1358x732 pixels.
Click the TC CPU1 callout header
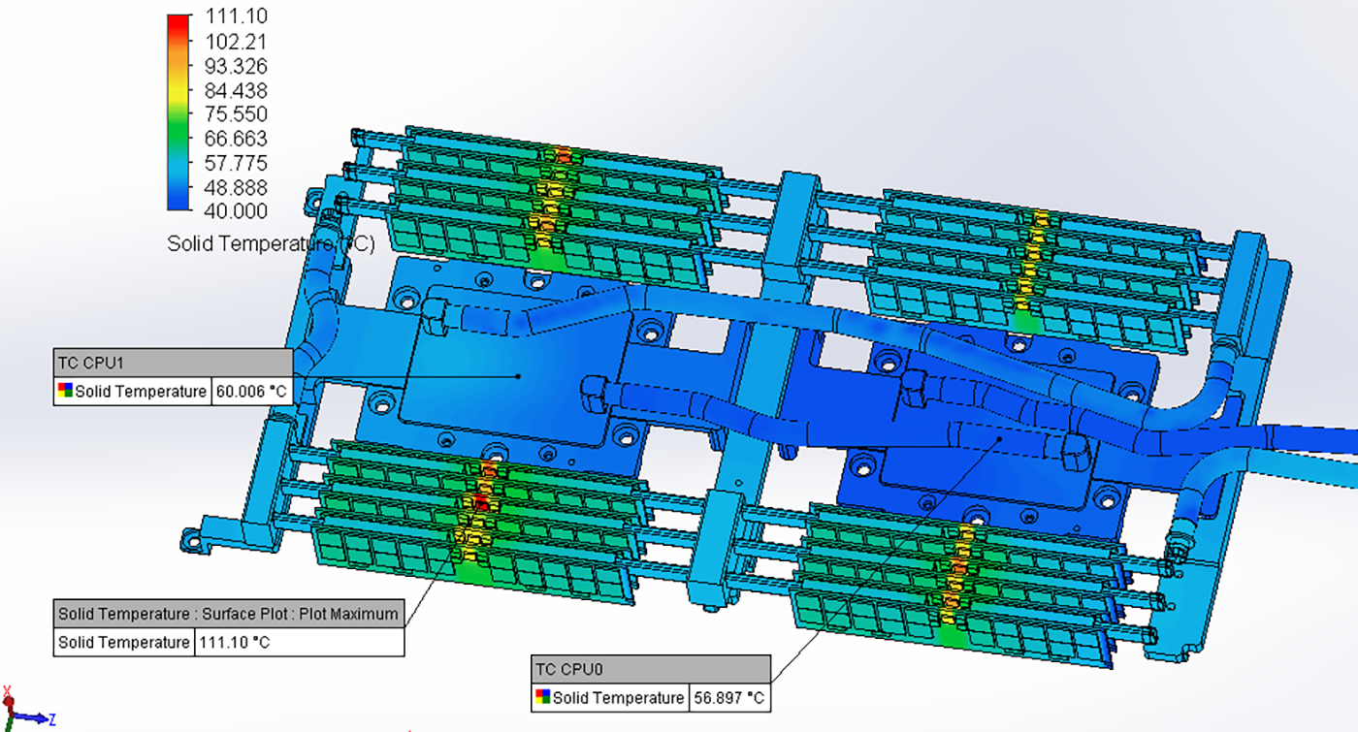[x=173, y=363]
